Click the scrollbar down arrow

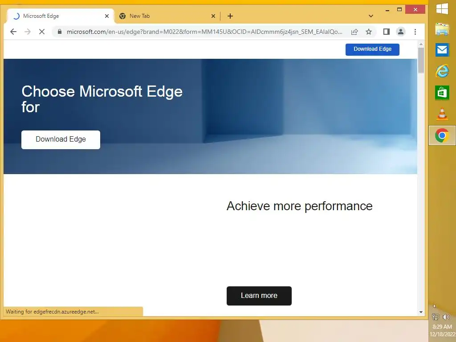tap(421, 312)
